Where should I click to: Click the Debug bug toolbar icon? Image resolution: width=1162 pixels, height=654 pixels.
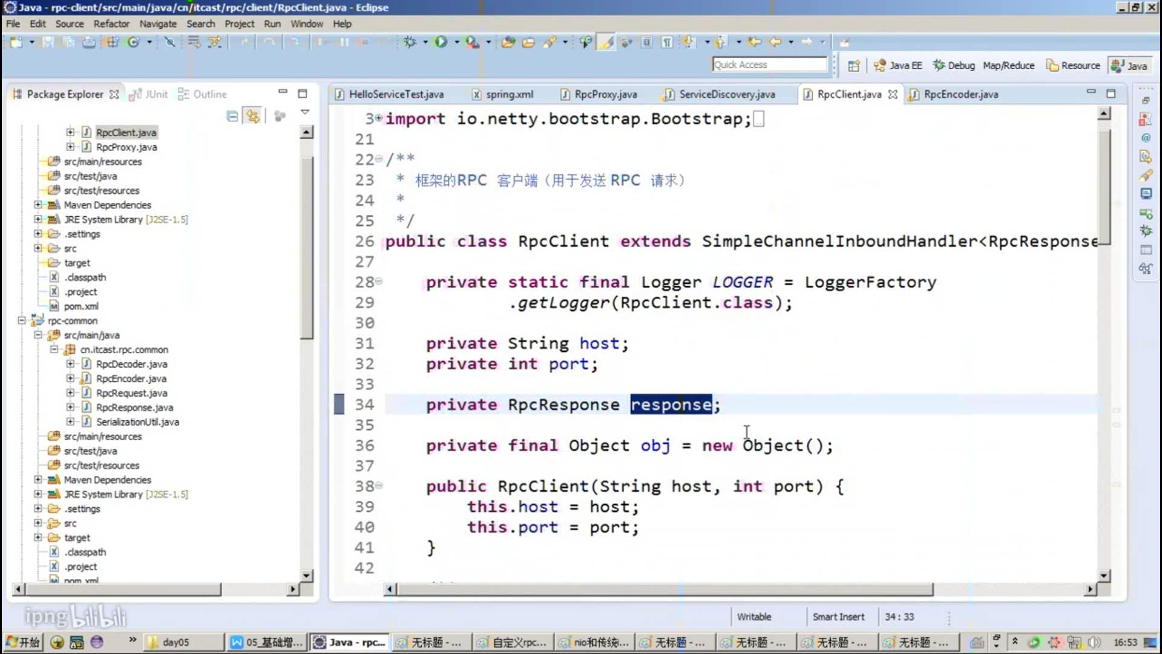[x=410, y=42]
